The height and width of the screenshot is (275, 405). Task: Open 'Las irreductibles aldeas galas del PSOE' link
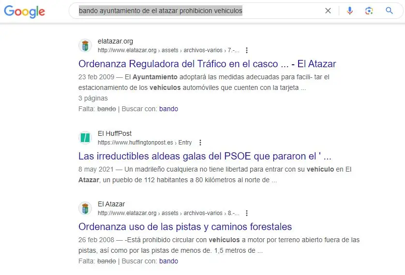pyautogui.click(x=205, y=156)
